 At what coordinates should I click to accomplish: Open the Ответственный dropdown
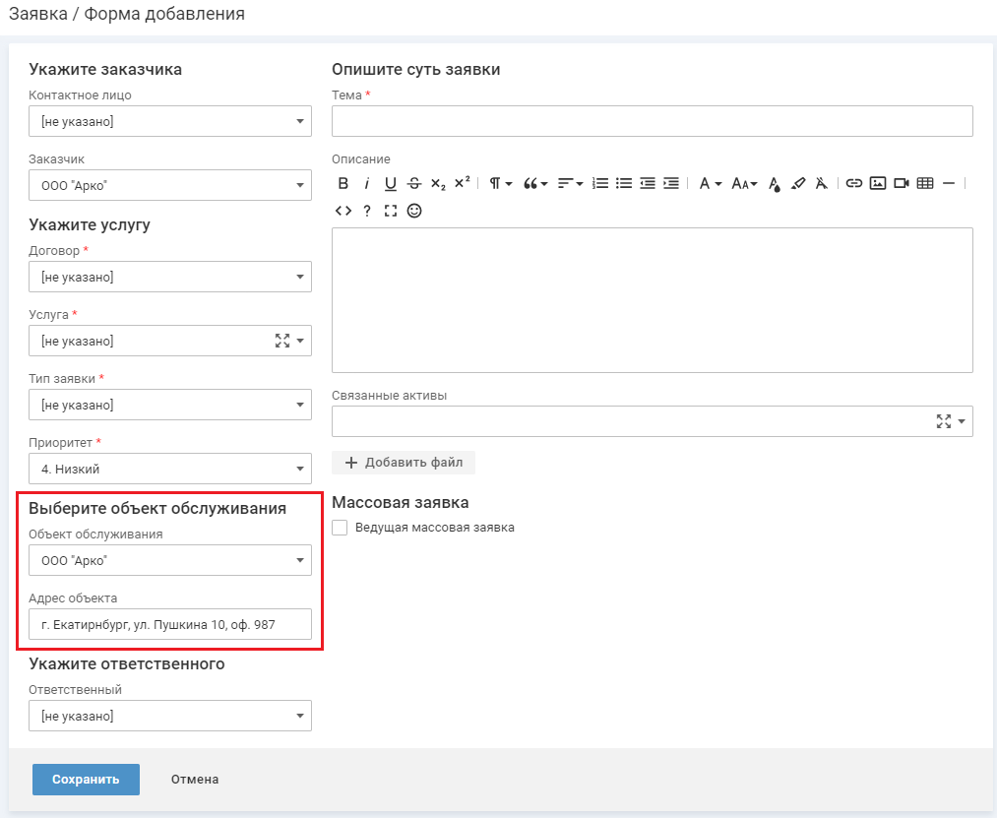click(x=170, y=716)
